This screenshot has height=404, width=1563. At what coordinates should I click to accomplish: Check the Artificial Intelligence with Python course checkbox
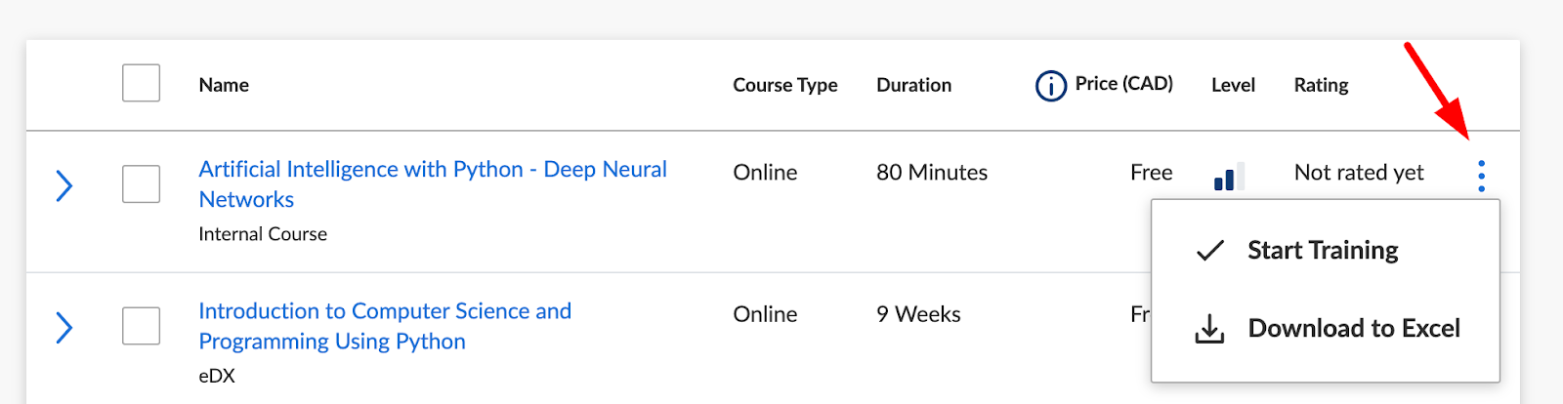[x=141, y=183]
